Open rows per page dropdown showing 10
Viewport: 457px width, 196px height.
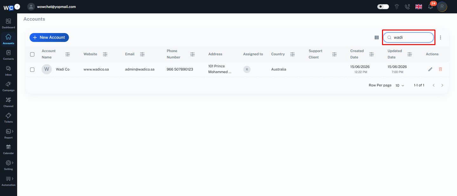pyautogui.click(x=400, y=85)
